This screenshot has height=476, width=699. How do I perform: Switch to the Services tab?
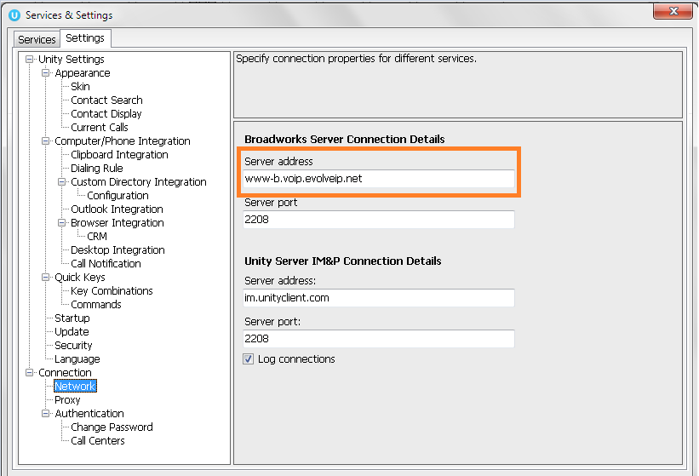pyautogui.click(x=37, y=39)
